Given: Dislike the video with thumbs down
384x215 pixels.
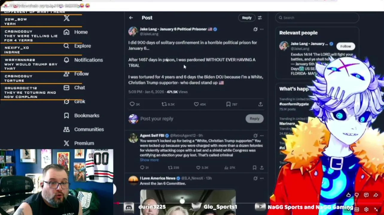Looking at the screenshot, I should [x=357, y=195].
